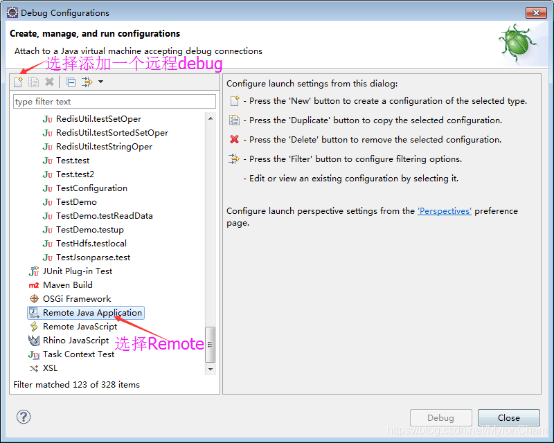Select Rhino JavaScript configuration type
Viewport: 554px width, 443px height.
click(x=76, y=340)
